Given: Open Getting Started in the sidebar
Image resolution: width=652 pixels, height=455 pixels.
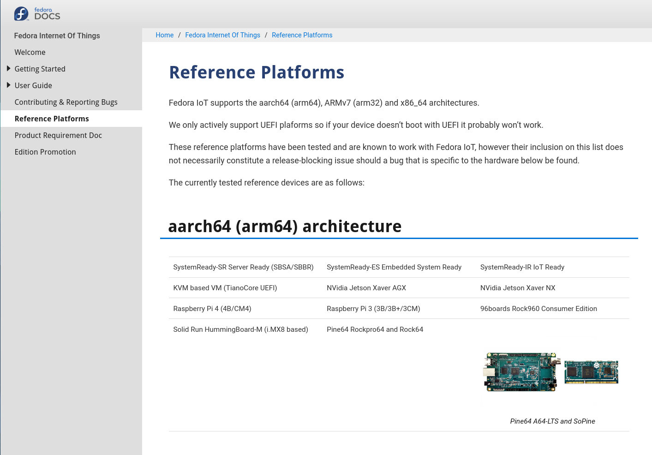Looking at the screenshot, I should (x=40, y=69).
